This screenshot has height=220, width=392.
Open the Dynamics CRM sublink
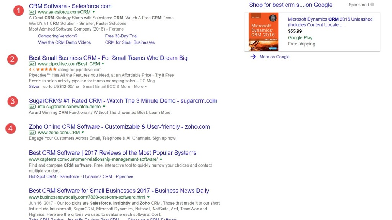tap(98, 176)
